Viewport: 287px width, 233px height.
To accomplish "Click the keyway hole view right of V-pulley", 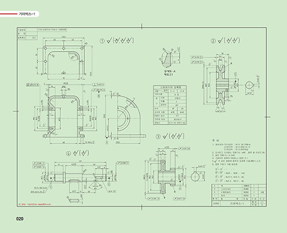I will click(249, 85).
